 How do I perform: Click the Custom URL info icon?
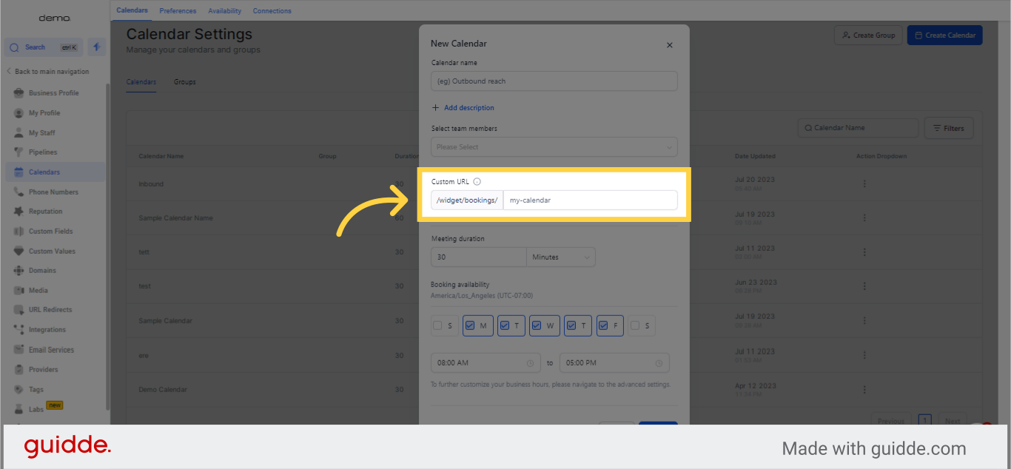(x=477, y=182)
